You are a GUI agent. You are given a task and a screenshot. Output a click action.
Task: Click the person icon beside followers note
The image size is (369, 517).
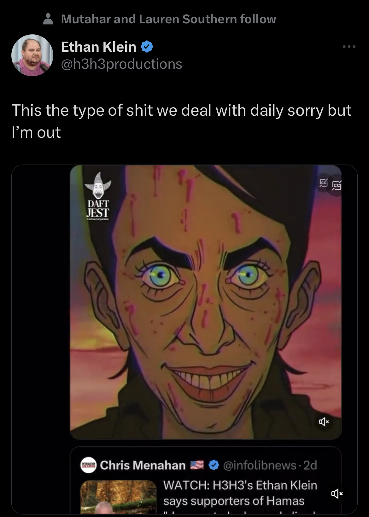[48, 19]
